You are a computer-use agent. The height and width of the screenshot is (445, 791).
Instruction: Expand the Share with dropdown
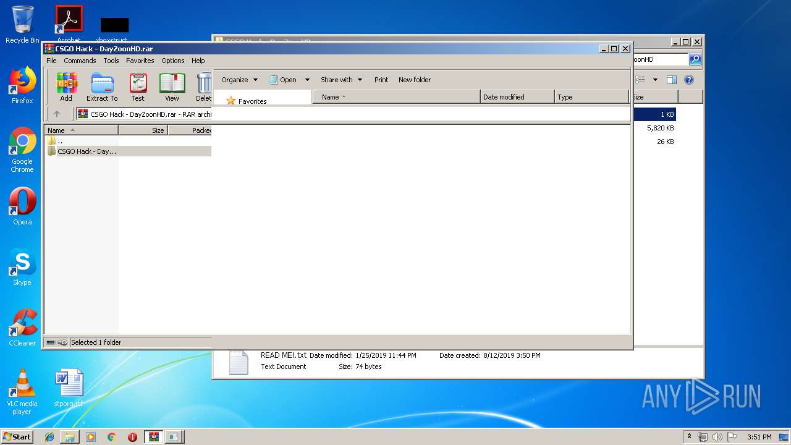click(341, 80)
